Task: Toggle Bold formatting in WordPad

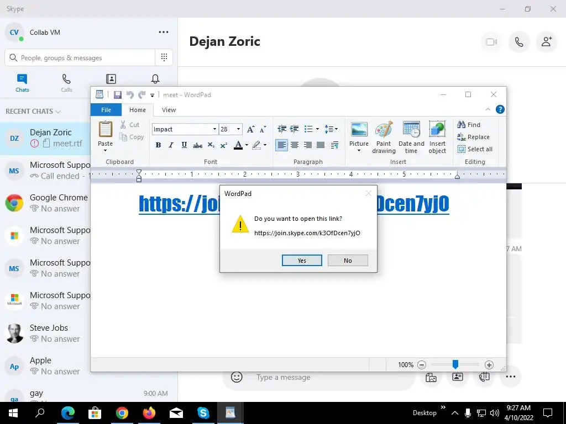Action: [x=158, y=145]
